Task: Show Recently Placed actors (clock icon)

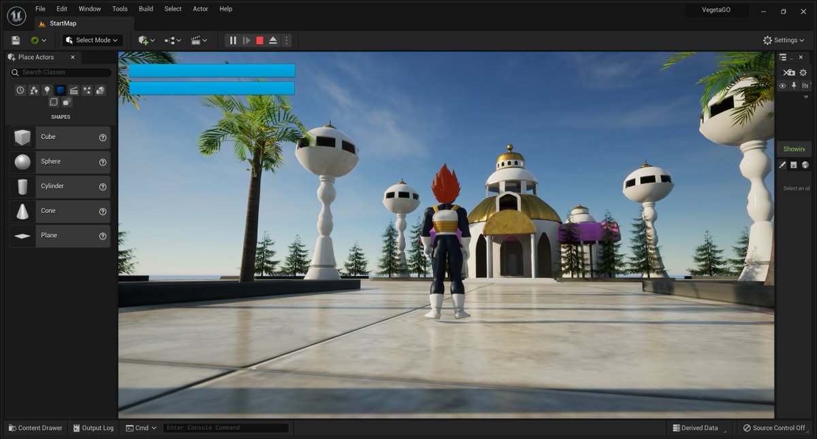Action: [20, 90]
